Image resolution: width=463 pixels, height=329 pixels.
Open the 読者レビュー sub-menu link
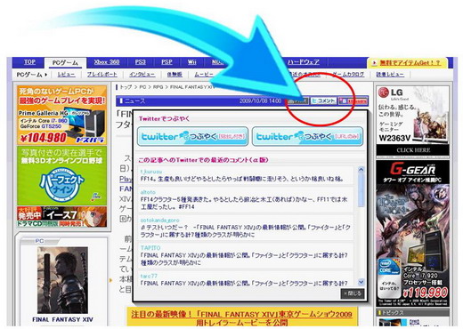pos(390,75)
